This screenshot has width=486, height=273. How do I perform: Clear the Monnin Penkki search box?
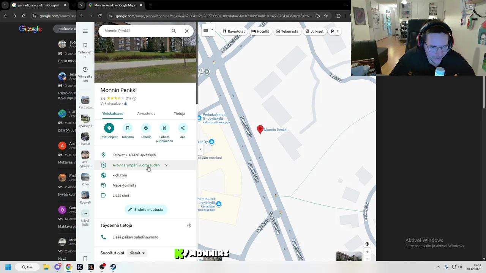(x=187, y=31)
